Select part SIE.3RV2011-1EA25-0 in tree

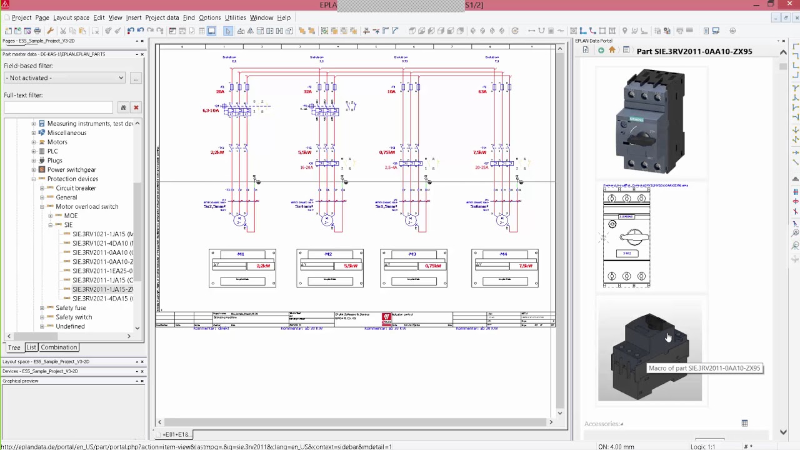102,271
